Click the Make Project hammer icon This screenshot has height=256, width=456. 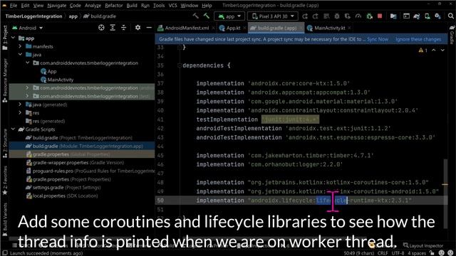pyautogui.click(x=196, y=16)
